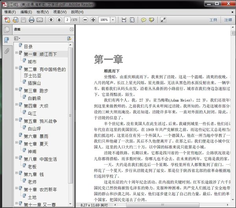This screenshot has width=236, height=208.
Task: Click the page number input field
Action: click(x=68, y=20)
